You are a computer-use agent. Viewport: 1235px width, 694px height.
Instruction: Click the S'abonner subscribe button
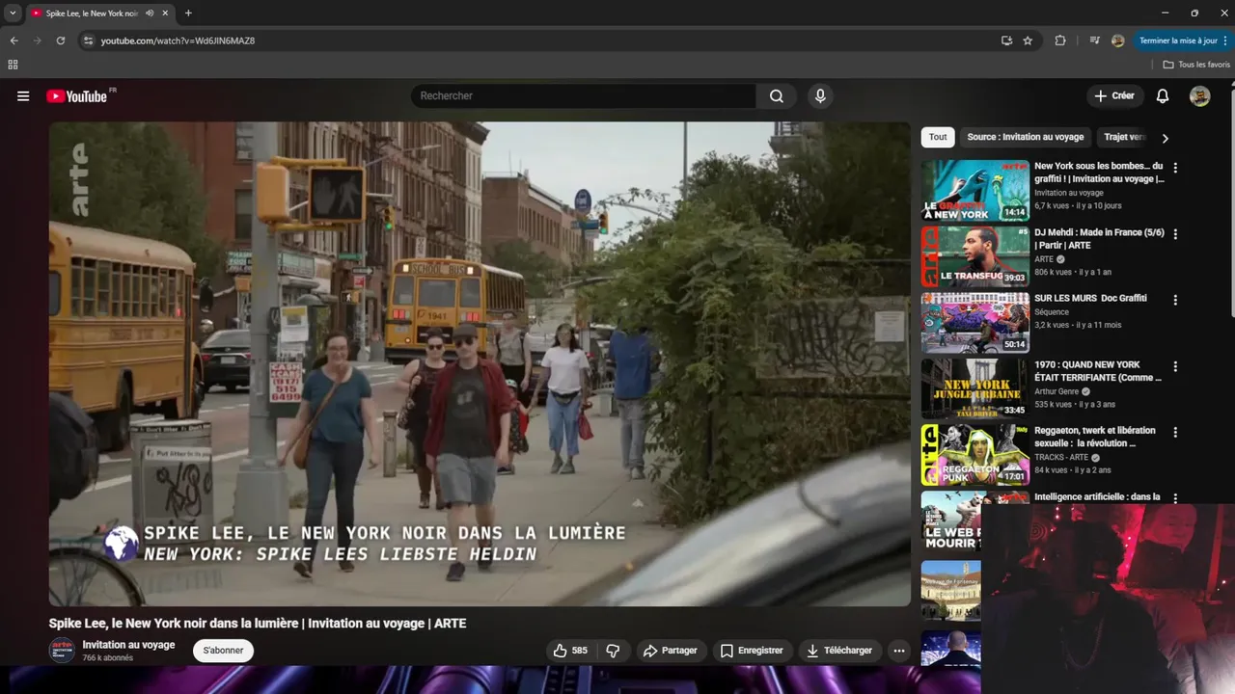click(x=223, y=651)
